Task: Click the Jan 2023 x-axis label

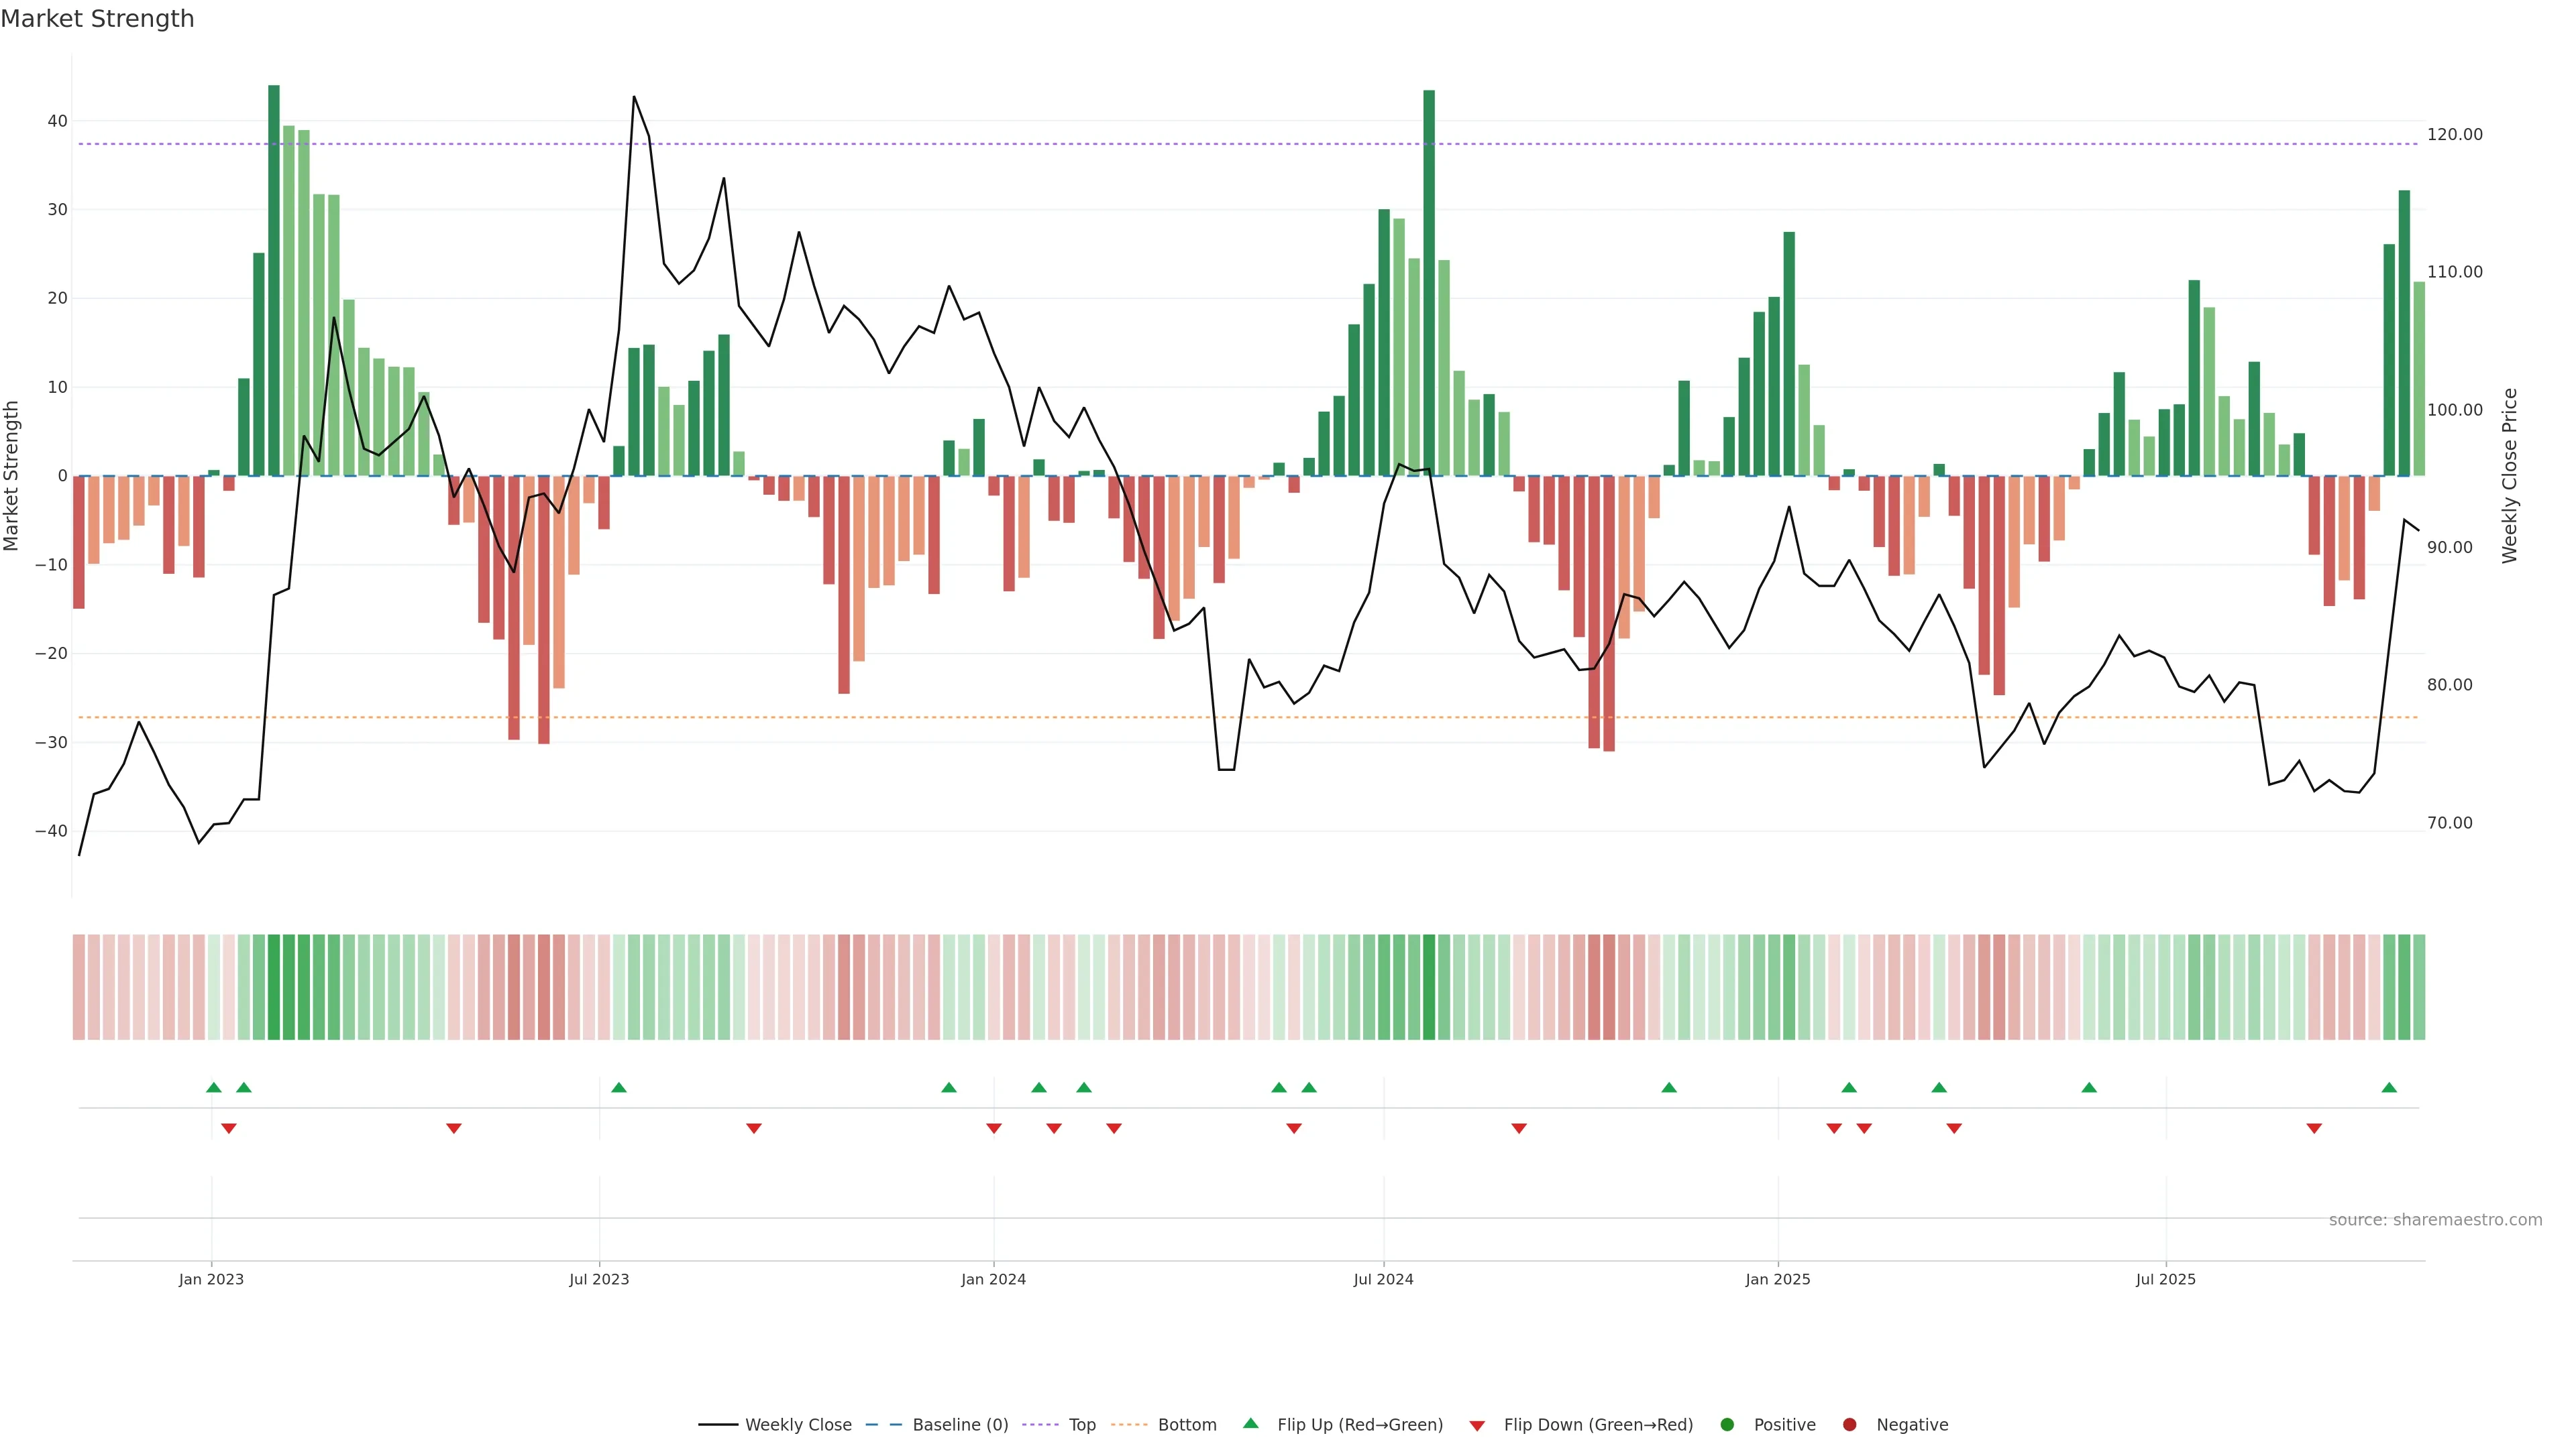Action: 211,1279
